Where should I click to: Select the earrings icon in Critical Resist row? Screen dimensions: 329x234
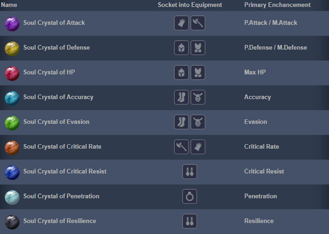coord(190,171)
